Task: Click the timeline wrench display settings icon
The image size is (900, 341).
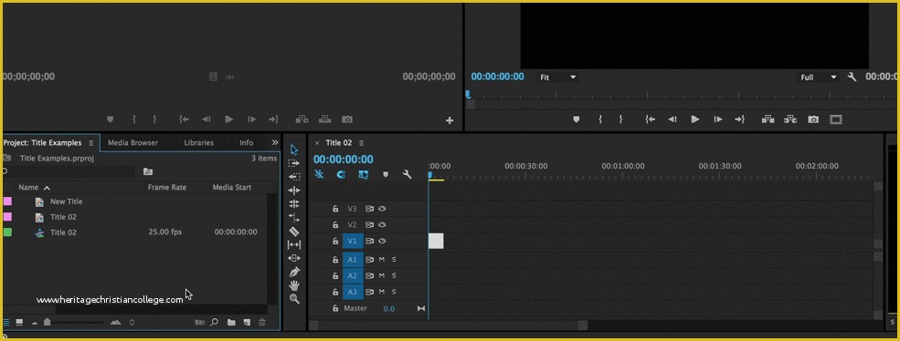Action: click(x=407, y=175)
